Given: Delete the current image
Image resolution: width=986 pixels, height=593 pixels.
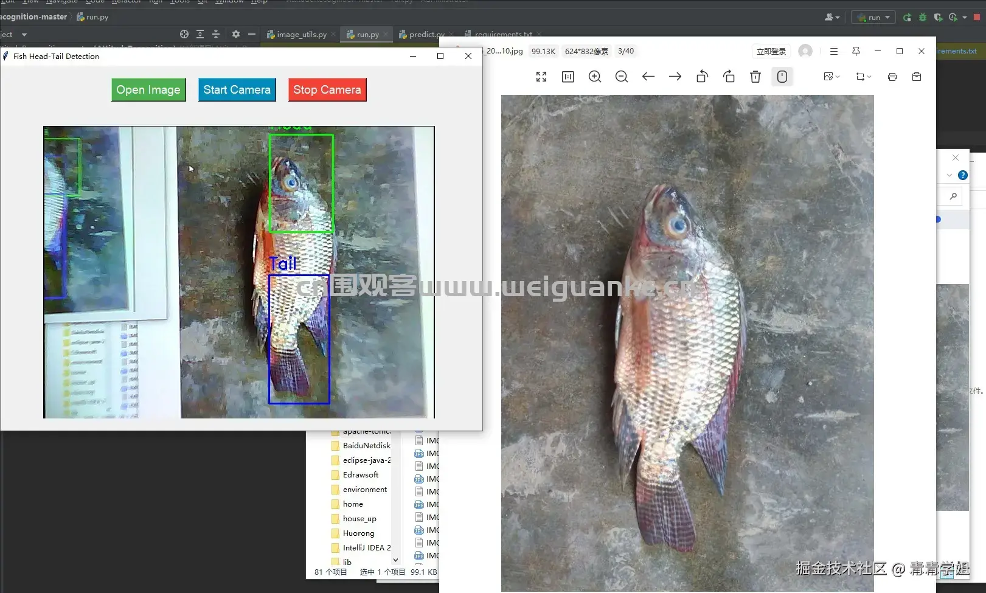Looking at the screenshot, I should pyautogui.click(x=755, y=77).
